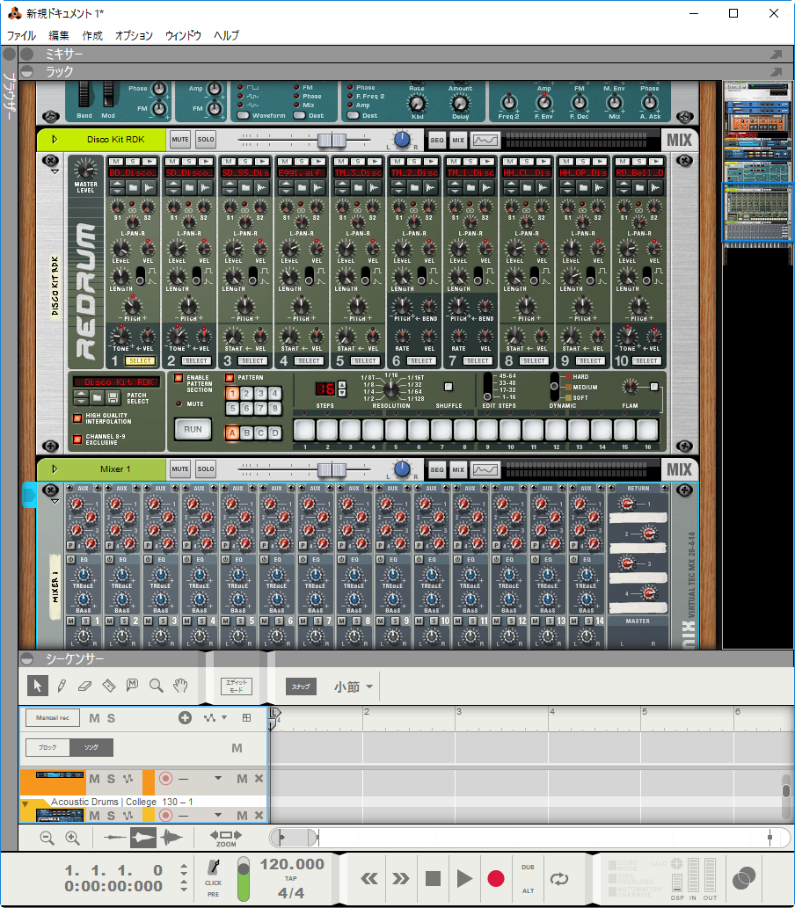This screenshot has height=908, width=795.
Task: Expand the Mixer 1 device fold arrow
Action: click(55, 469)
